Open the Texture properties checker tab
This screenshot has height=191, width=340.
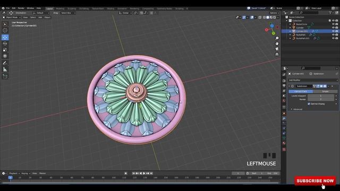click(x=284, y=150)
